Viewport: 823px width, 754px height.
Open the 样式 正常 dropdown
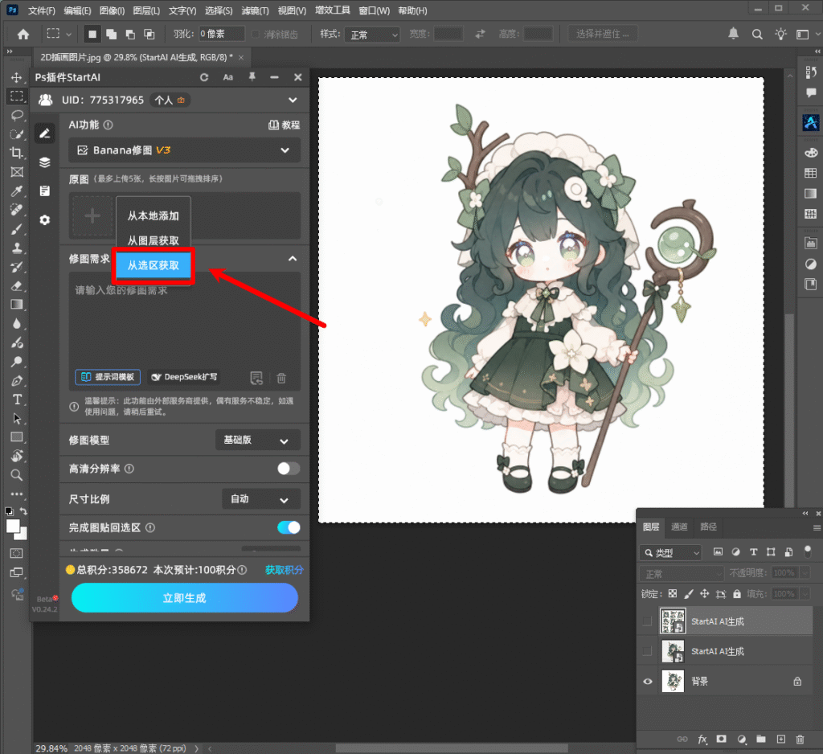pyautogui.click(x=372, y=35)
